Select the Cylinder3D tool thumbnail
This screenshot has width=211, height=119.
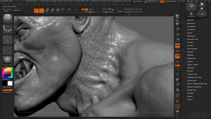click(202, 5)
